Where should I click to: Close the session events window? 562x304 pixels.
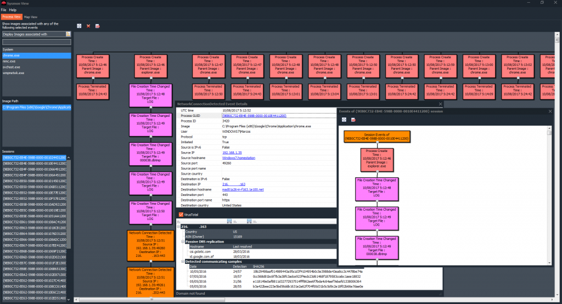pyautogui.click(x=550, y=111)
